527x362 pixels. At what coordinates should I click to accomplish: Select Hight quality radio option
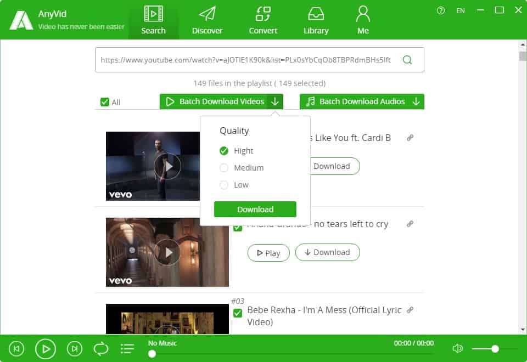click(x=224, y=151)
